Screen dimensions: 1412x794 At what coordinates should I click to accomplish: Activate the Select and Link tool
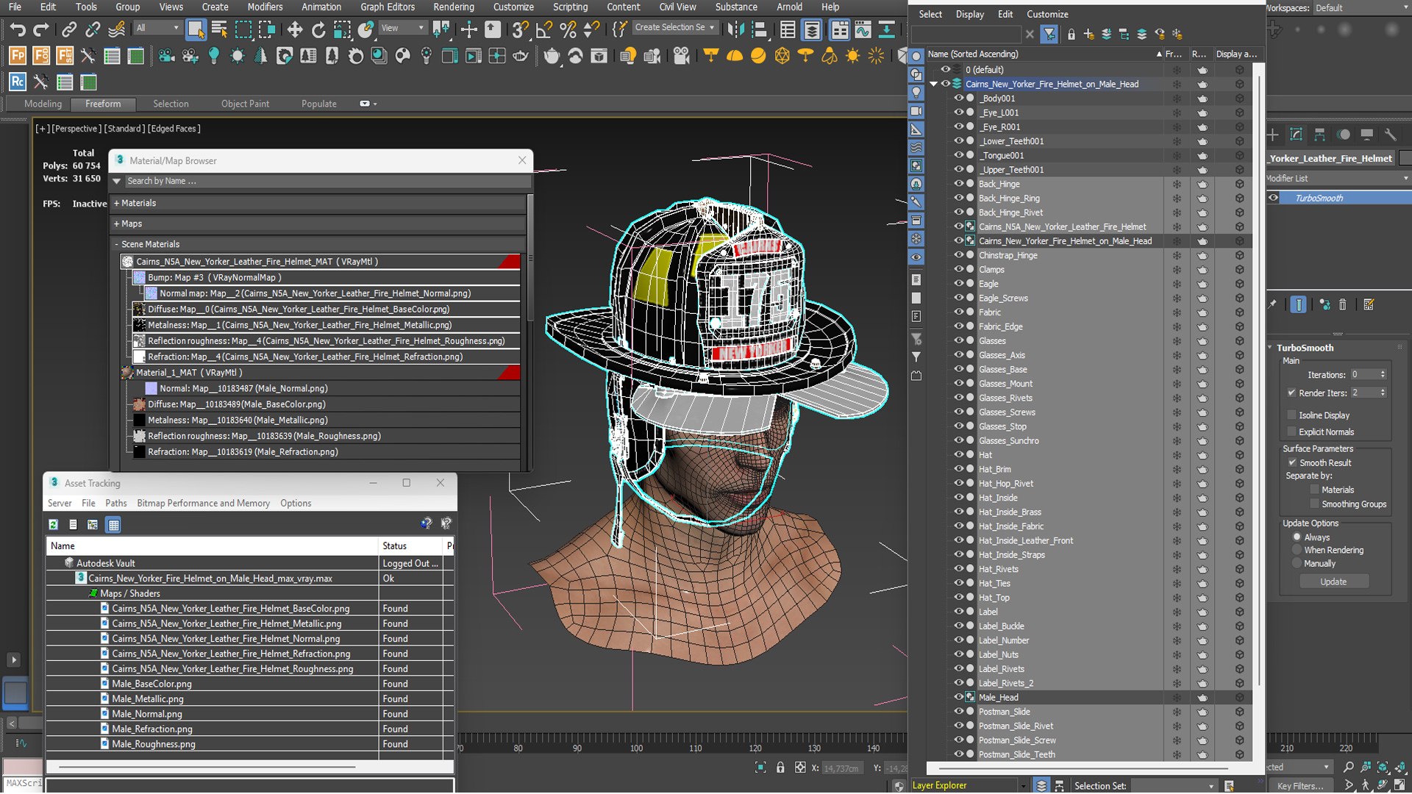coord(69,29)
